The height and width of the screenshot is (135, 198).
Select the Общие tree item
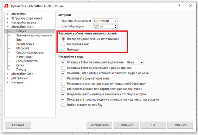tap(21, 31)
